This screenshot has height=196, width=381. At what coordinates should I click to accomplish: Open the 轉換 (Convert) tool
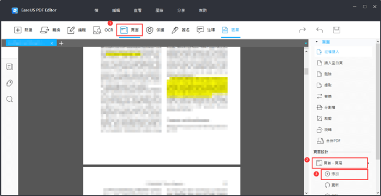pyautogui.click(x=50, y=30)
